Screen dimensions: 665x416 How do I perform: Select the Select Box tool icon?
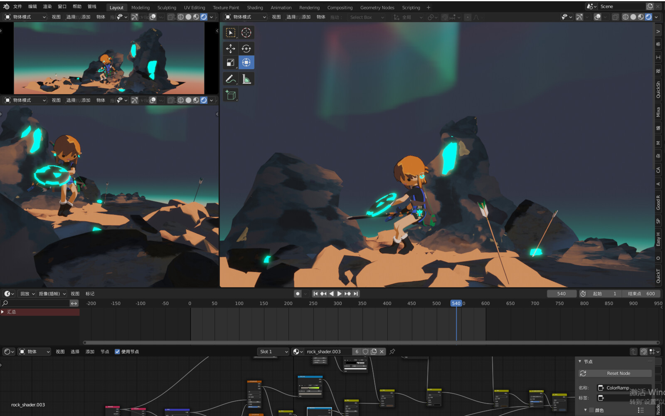coord(231,32)
